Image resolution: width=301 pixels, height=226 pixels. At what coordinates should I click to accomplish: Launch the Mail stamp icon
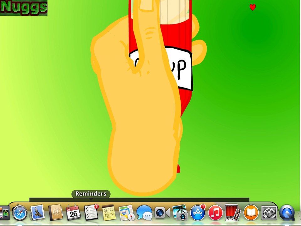tap(37, 213)
